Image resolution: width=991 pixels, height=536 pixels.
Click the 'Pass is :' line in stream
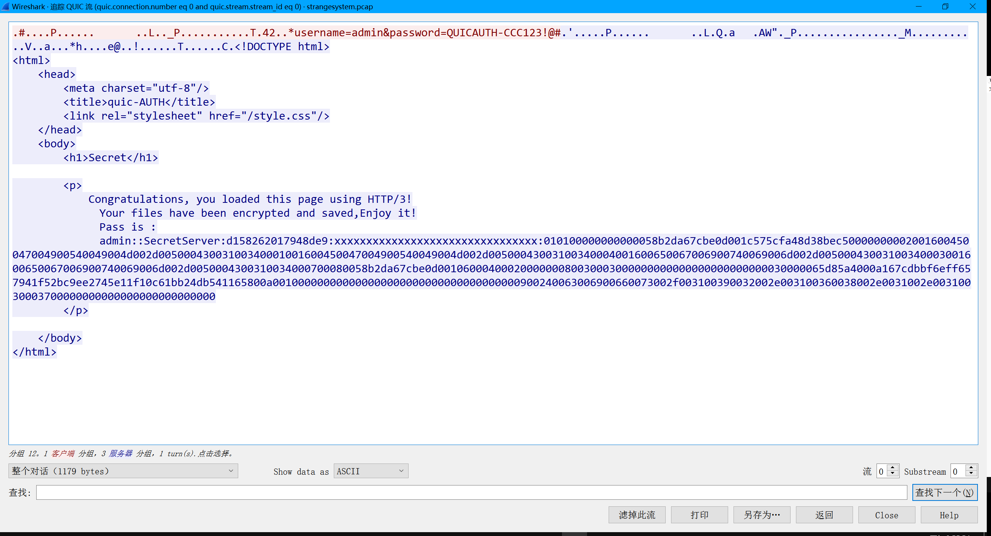coord(127,227)
